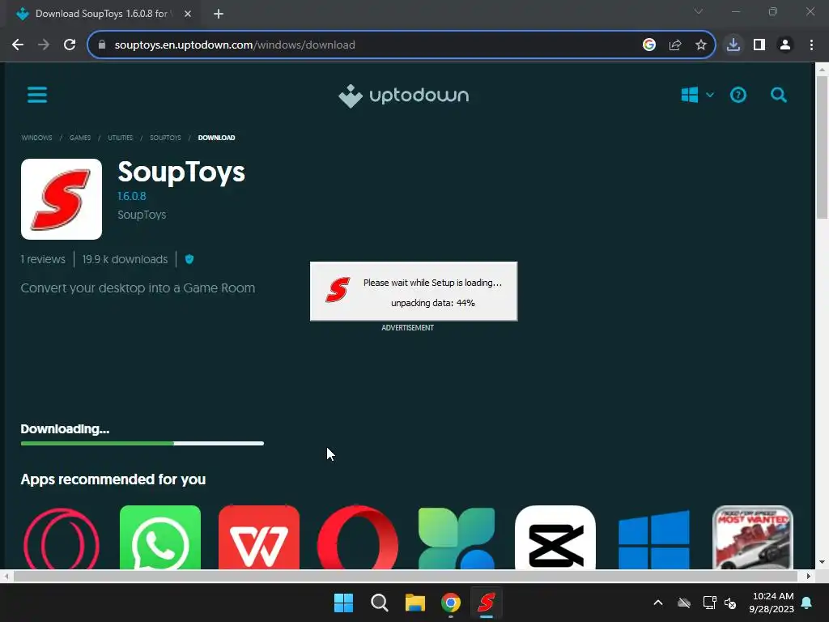Select the 19.9 k downloads text
The height and width of the screenshot is (622, 829).
click(x=125, y=259)
